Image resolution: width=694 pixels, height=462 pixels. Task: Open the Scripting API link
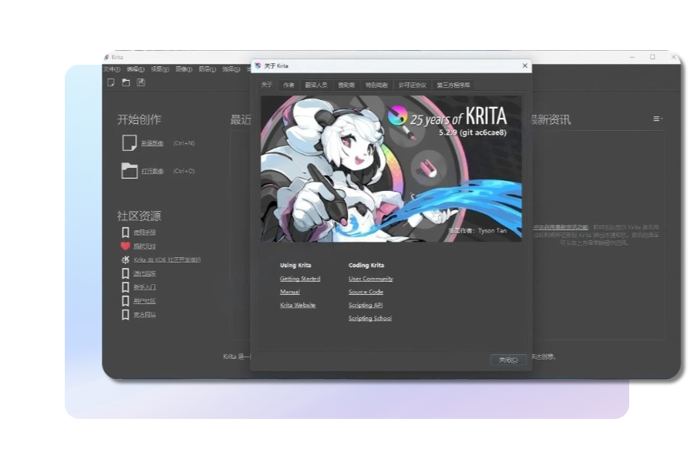[366, 305]
